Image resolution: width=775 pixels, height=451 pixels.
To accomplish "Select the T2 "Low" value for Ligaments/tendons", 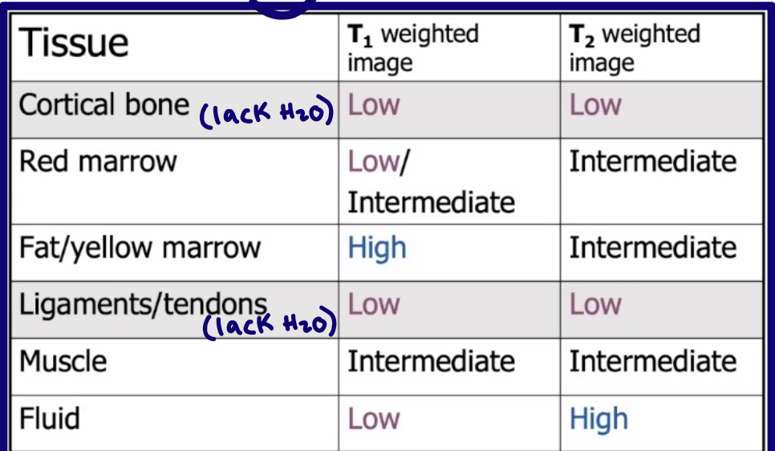I will click(x=595, y=304).
